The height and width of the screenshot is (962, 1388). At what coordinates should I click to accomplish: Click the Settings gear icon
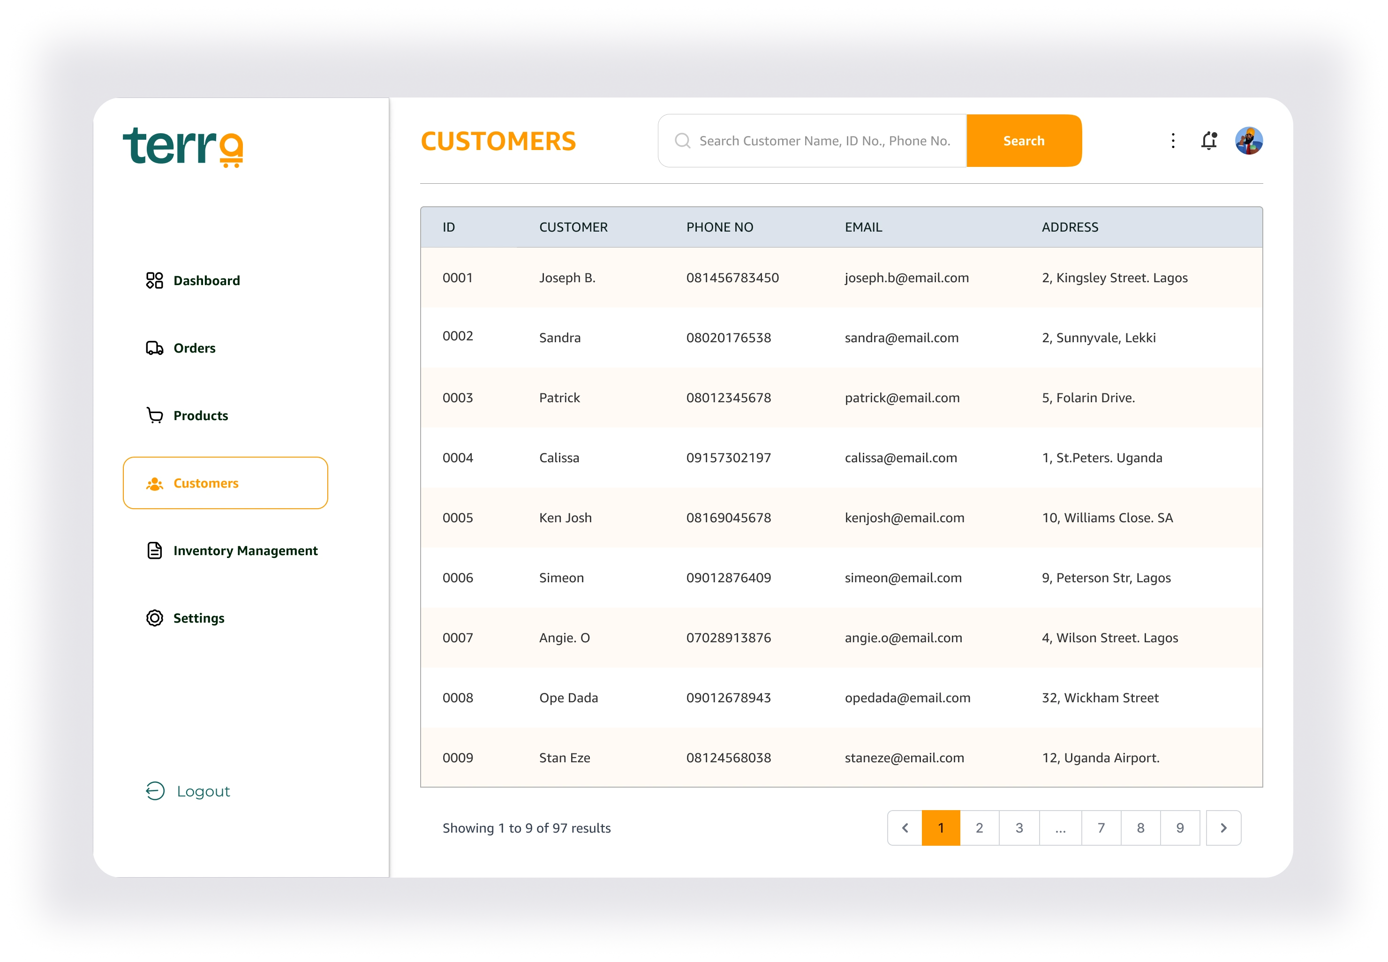[154, 618]
